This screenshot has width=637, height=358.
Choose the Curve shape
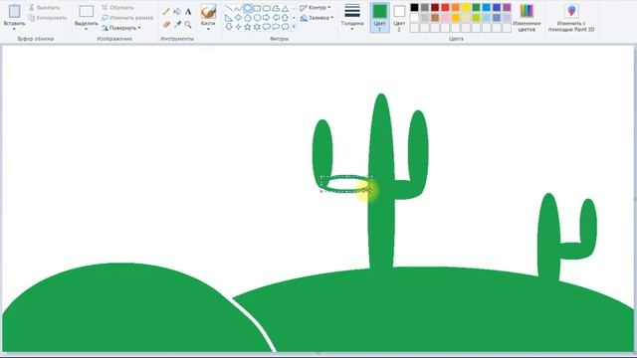pyautogui.click(x=238, y=8)
